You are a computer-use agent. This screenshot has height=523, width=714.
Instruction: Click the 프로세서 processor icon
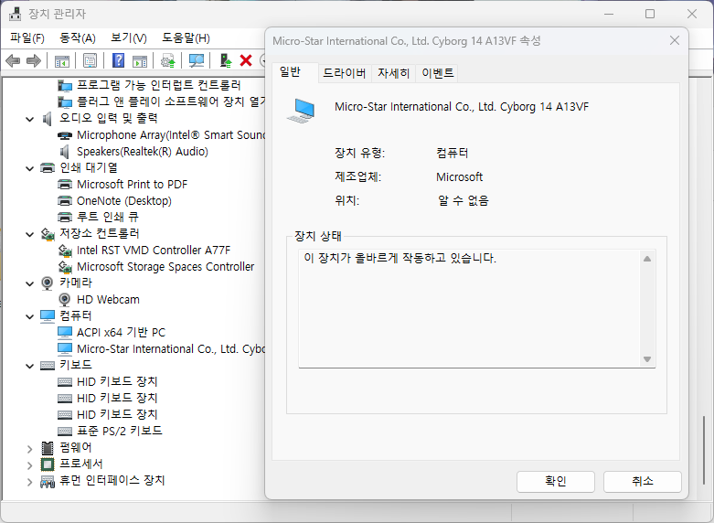(x=48, y=464)
